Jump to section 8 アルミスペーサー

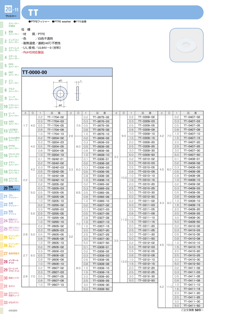11,90
